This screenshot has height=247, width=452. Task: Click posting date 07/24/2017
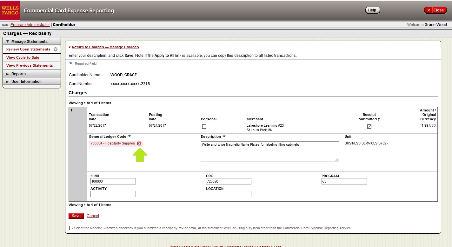click(x=157, y=125)
